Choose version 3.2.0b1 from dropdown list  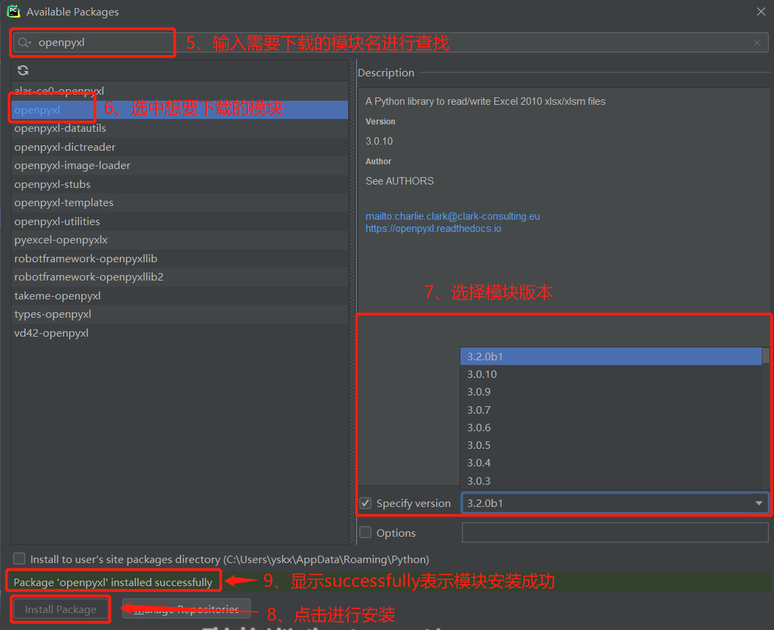point(610,356)
